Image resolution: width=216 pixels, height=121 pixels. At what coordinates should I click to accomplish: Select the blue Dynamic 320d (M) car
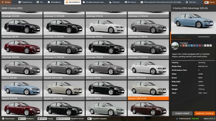[22, 90]
